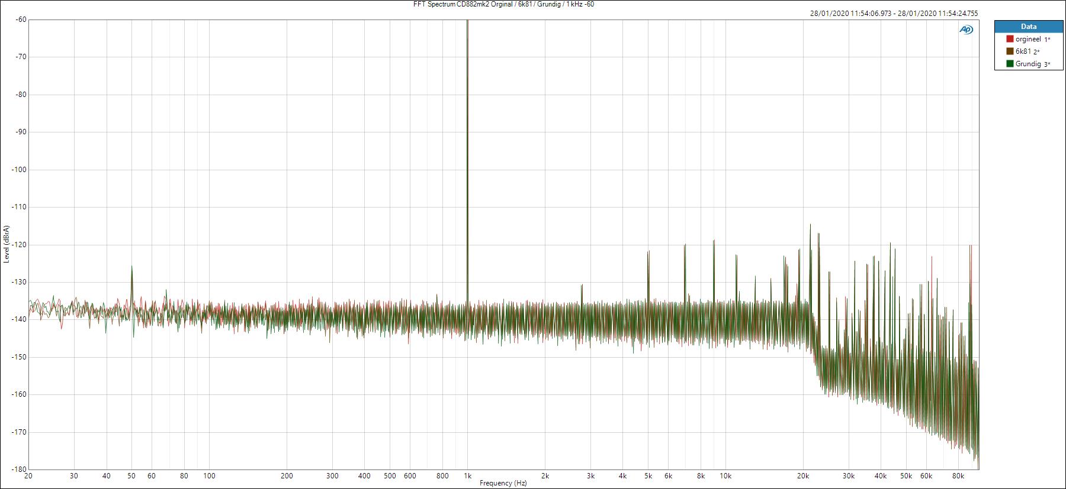Click the Level (dBrA) y-axis label
Screen dimensions: 1066x489
6,244
